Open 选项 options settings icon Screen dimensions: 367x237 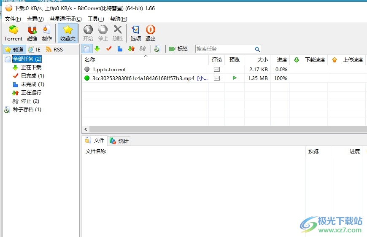pos(136,33)
